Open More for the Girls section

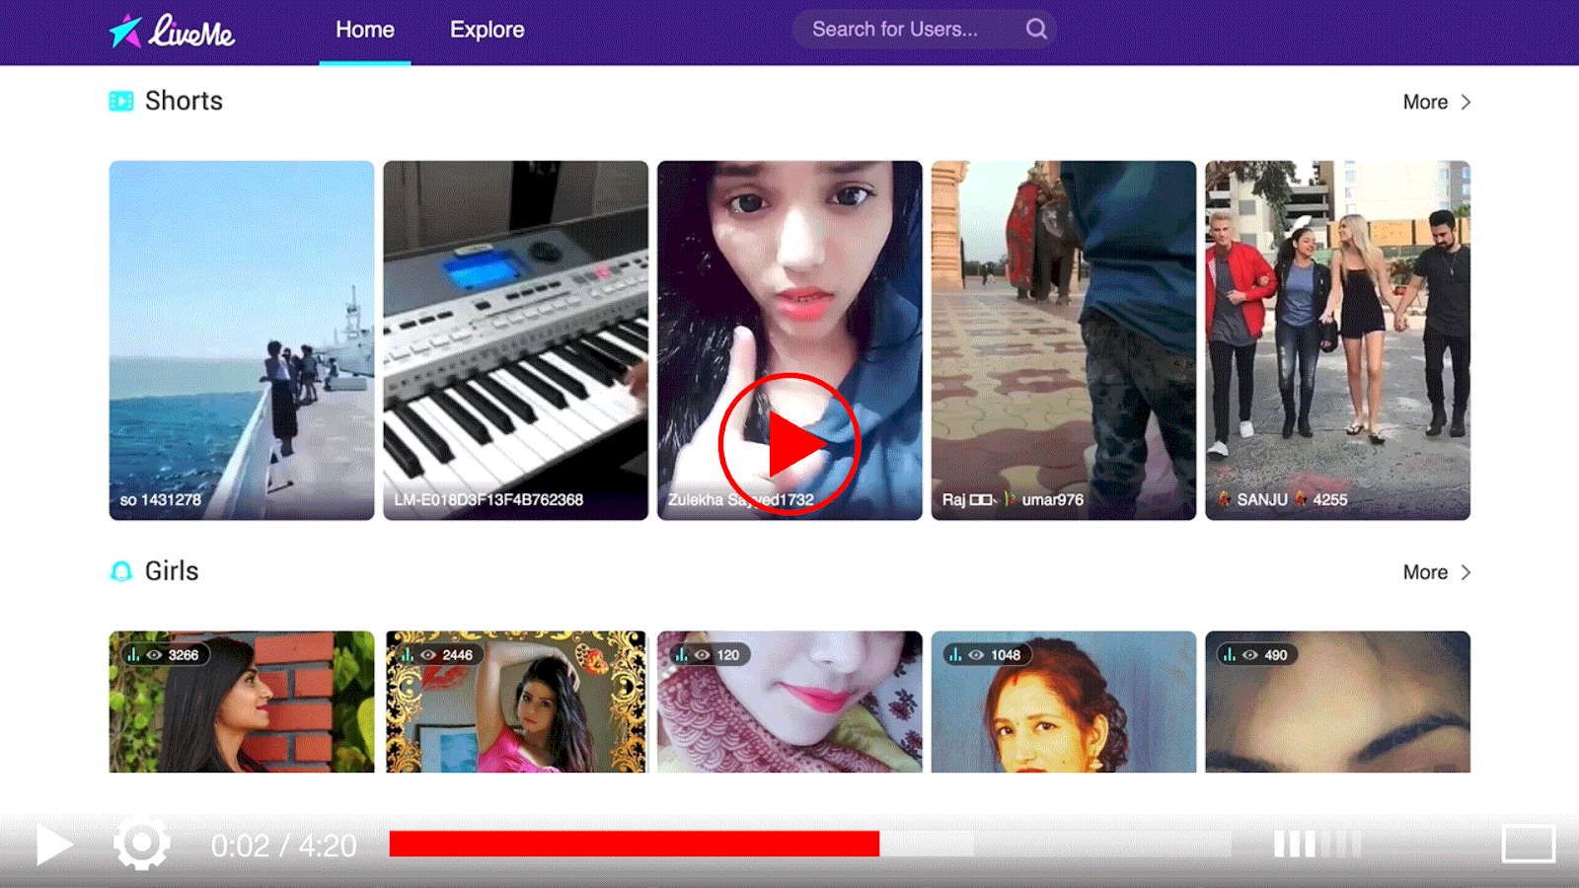click(x=1425, y=572)
